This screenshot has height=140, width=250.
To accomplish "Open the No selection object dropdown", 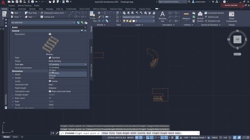I will click(43, 23).
